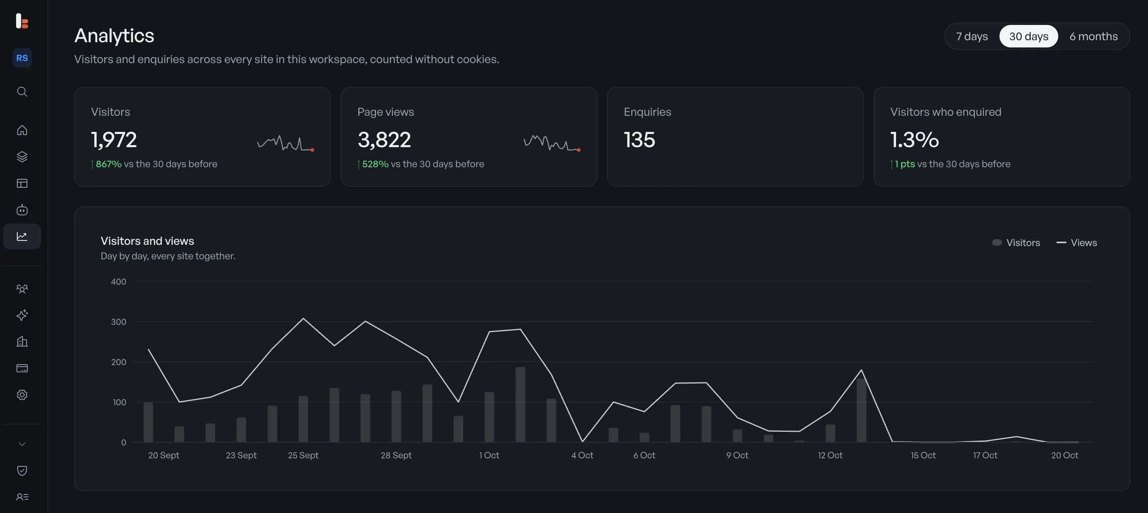Click the Visitors and views chart title
Viewport: 1148px width, 513px height.
147,241
